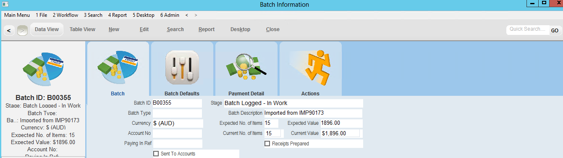Click the application icon in the title bar
The image size is (563, 158).
click(x=5, y=5)
